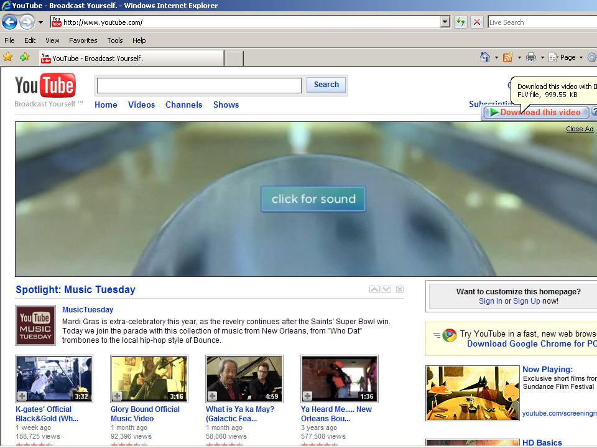Click the red Stop loading icon
Image resolution: width=597 pixels, height=448 pixels.
(477, 22)
